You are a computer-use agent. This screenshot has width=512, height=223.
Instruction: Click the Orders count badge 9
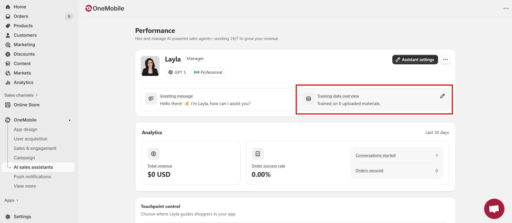click(x=69, y=16)
